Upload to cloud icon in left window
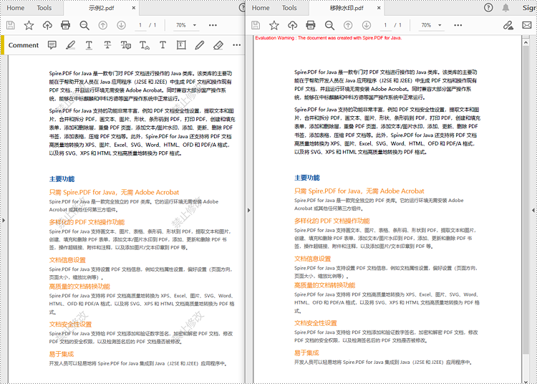The width and height of the screenshot is (537, 384). (47, 25)
